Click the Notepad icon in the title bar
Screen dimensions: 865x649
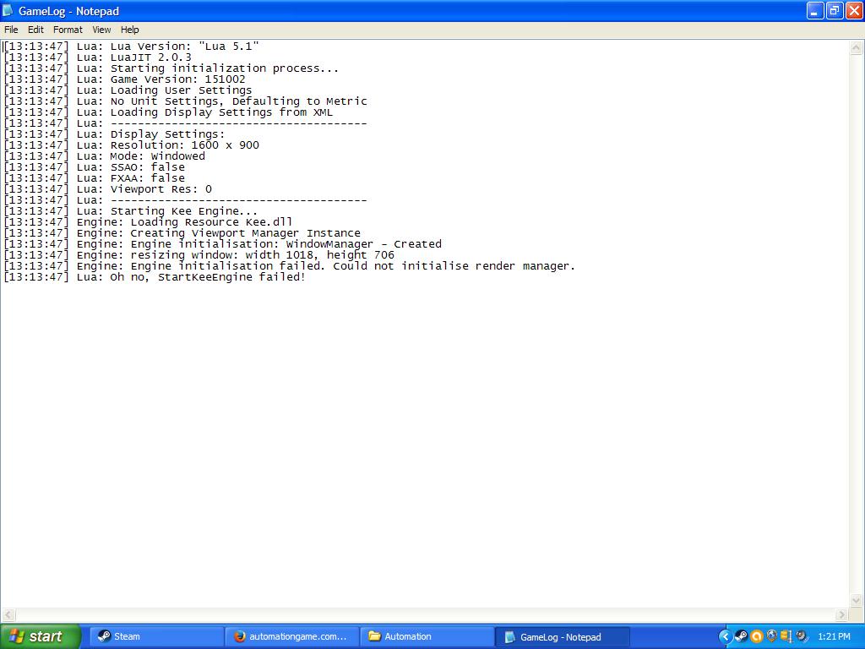8,10
